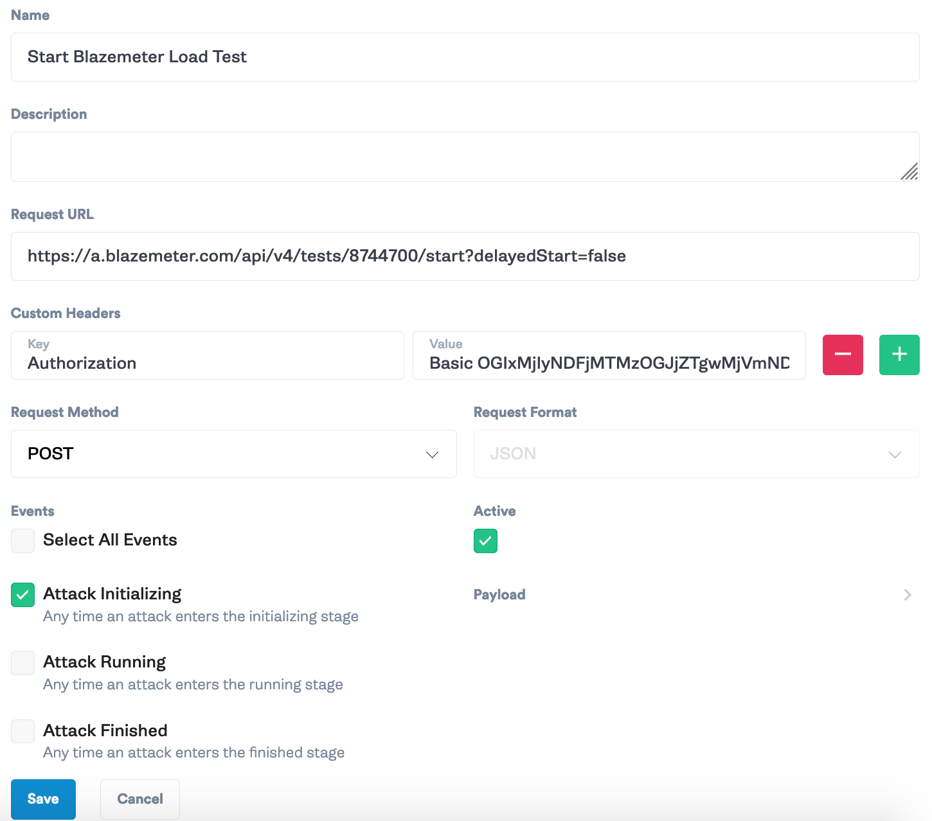The width and height of the screenshot is (932, 821).
Task: Click the Attack Initializing label text
Action: click(112, 594)
